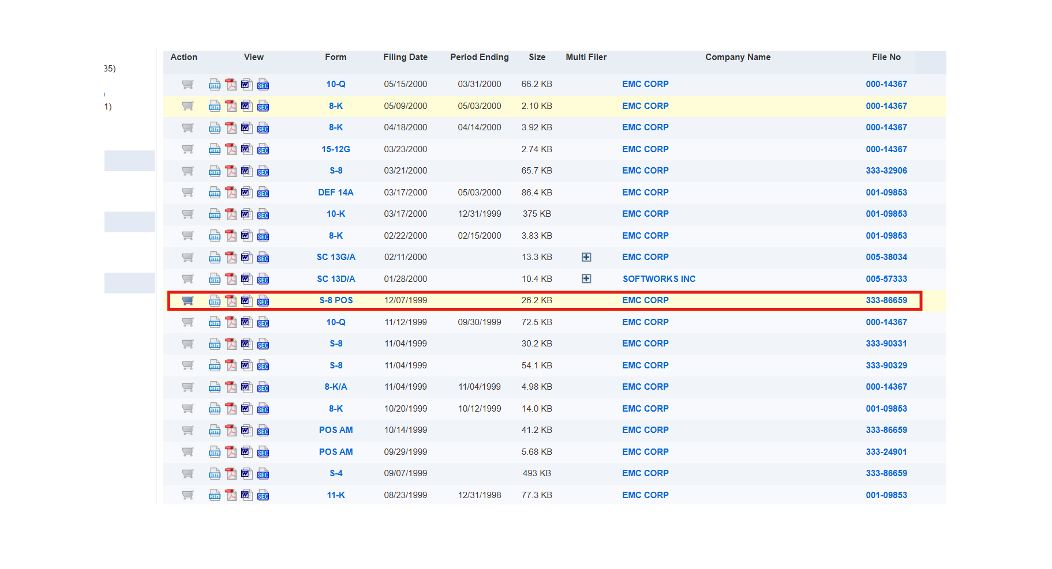
Task: Open PDF of the S-4 filing
Action: (231, 474)
